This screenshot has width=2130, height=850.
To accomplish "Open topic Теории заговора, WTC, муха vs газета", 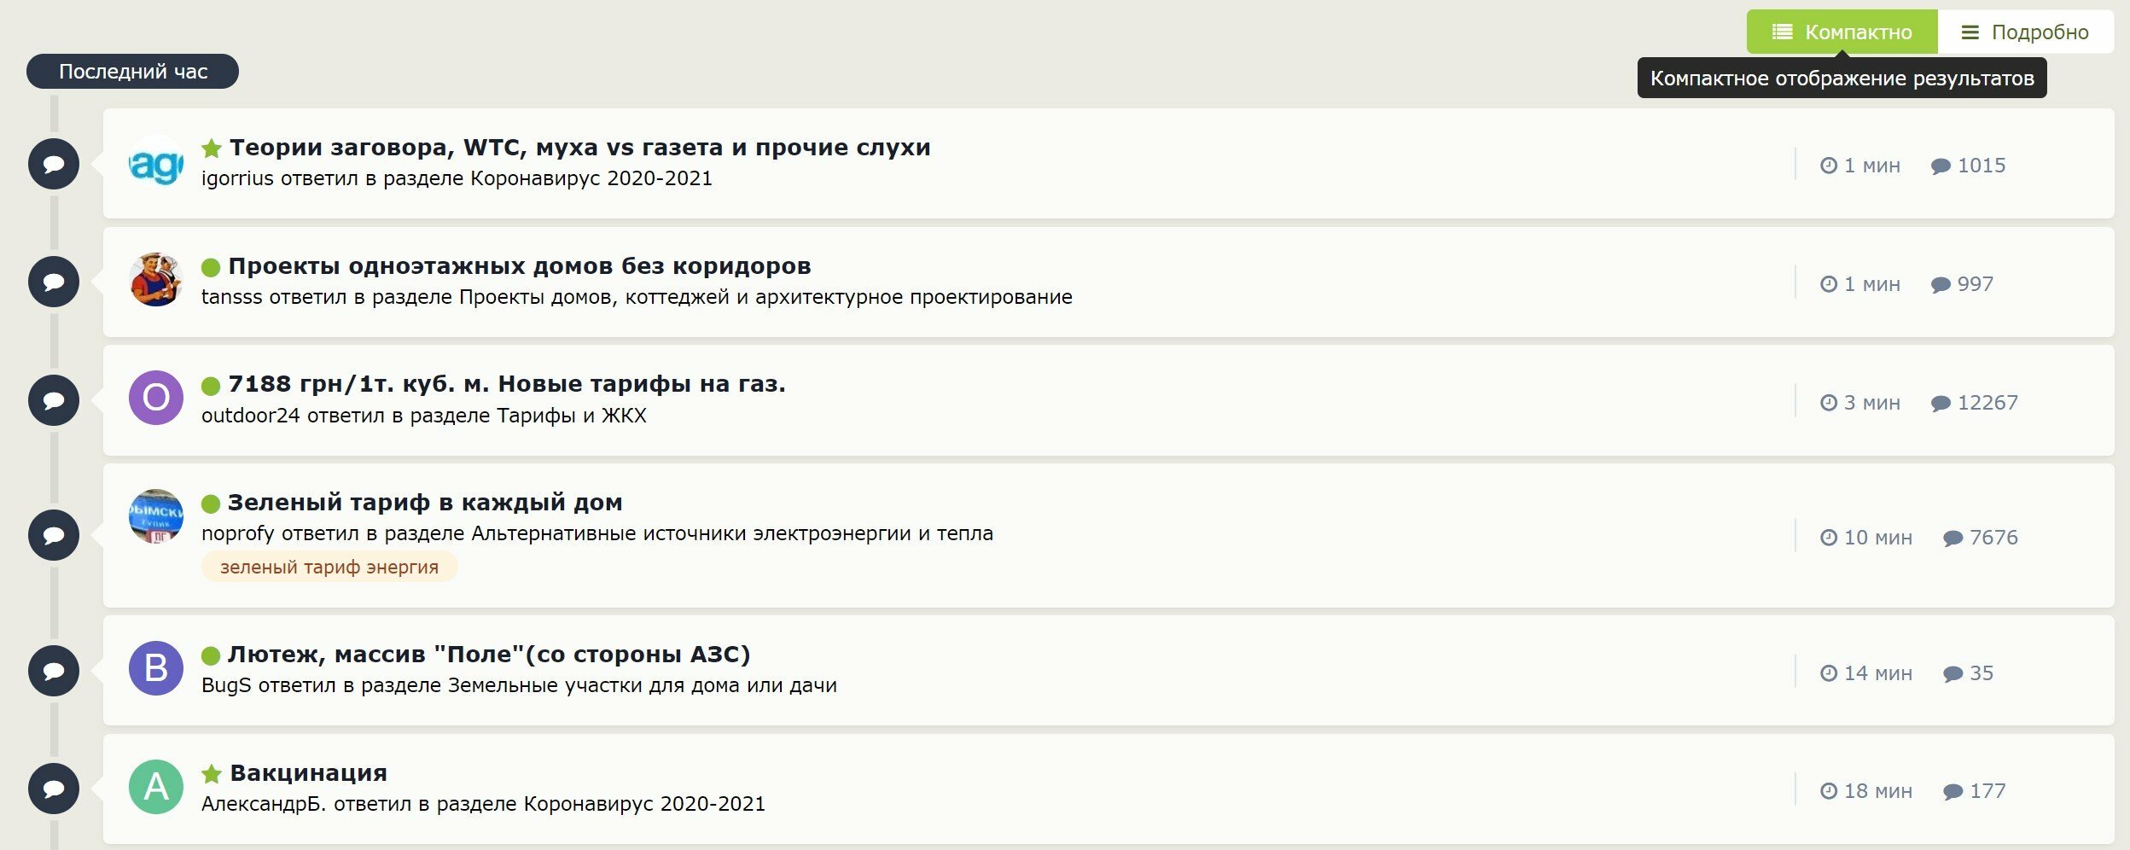I will point(580,148).
